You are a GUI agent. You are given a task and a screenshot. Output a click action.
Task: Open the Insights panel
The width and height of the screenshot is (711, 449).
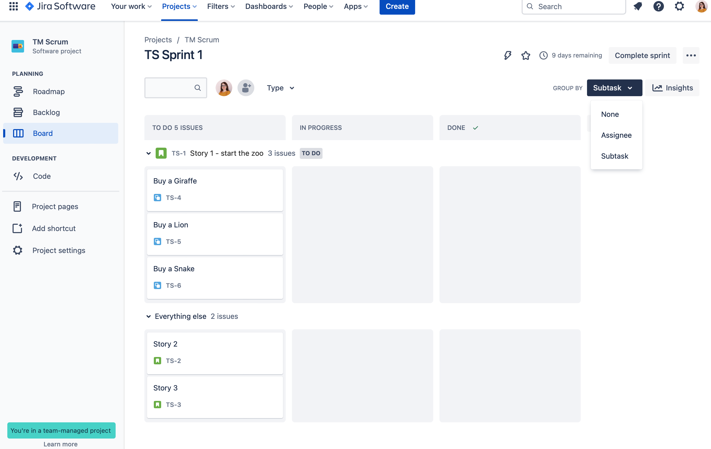672,88
